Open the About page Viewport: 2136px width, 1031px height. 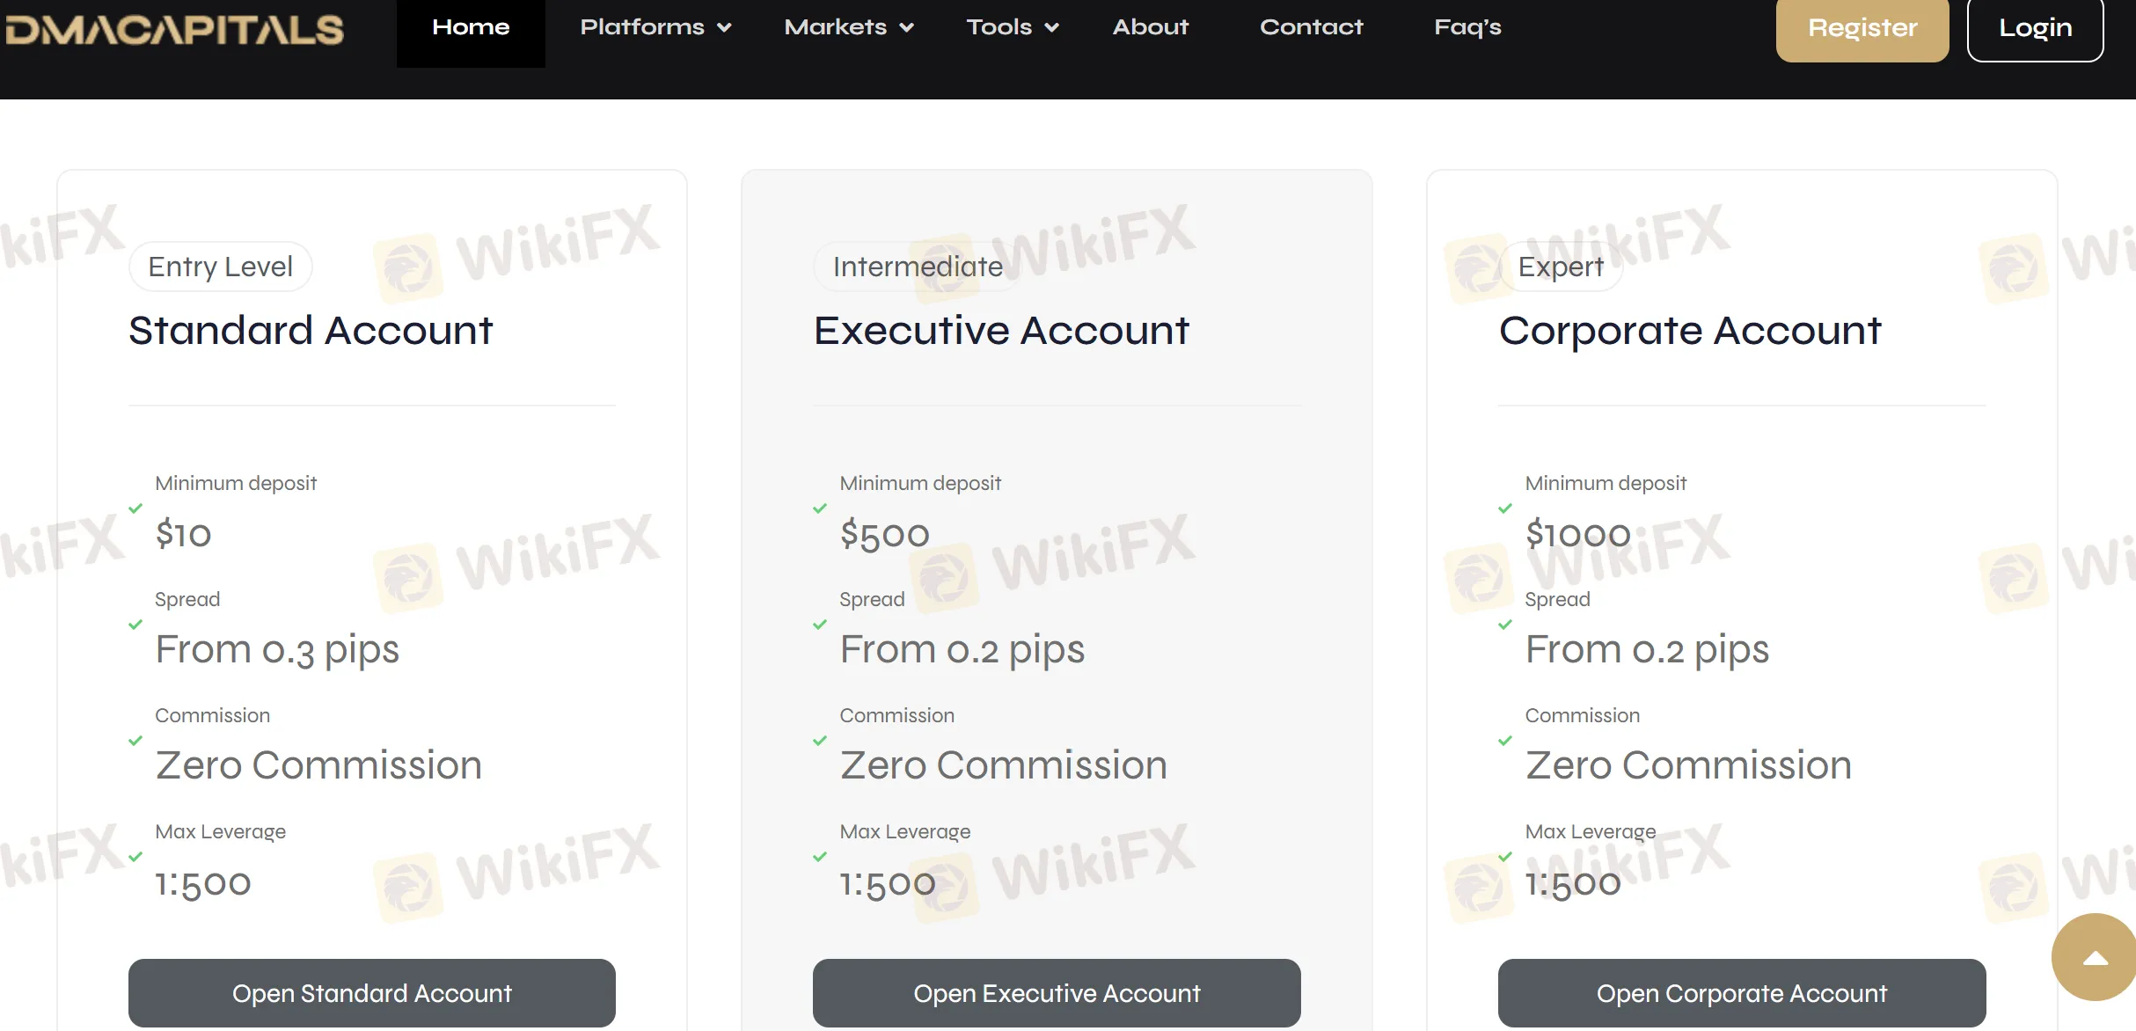(1150, 27)
